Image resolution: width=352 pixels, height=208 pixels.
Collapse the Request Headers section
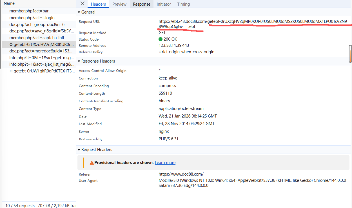[79, 150]
